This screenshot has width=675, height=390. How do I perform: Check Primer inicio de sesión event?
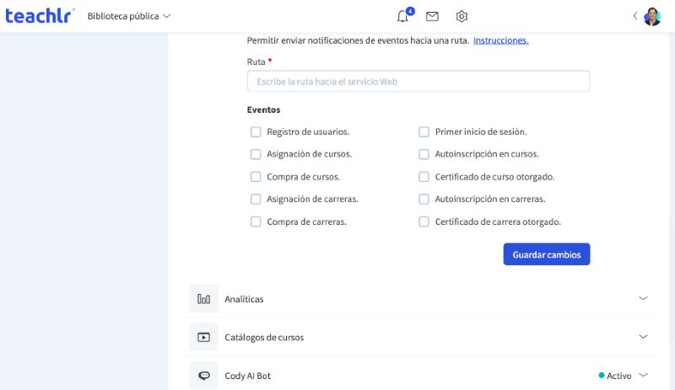tap(424, 131)
